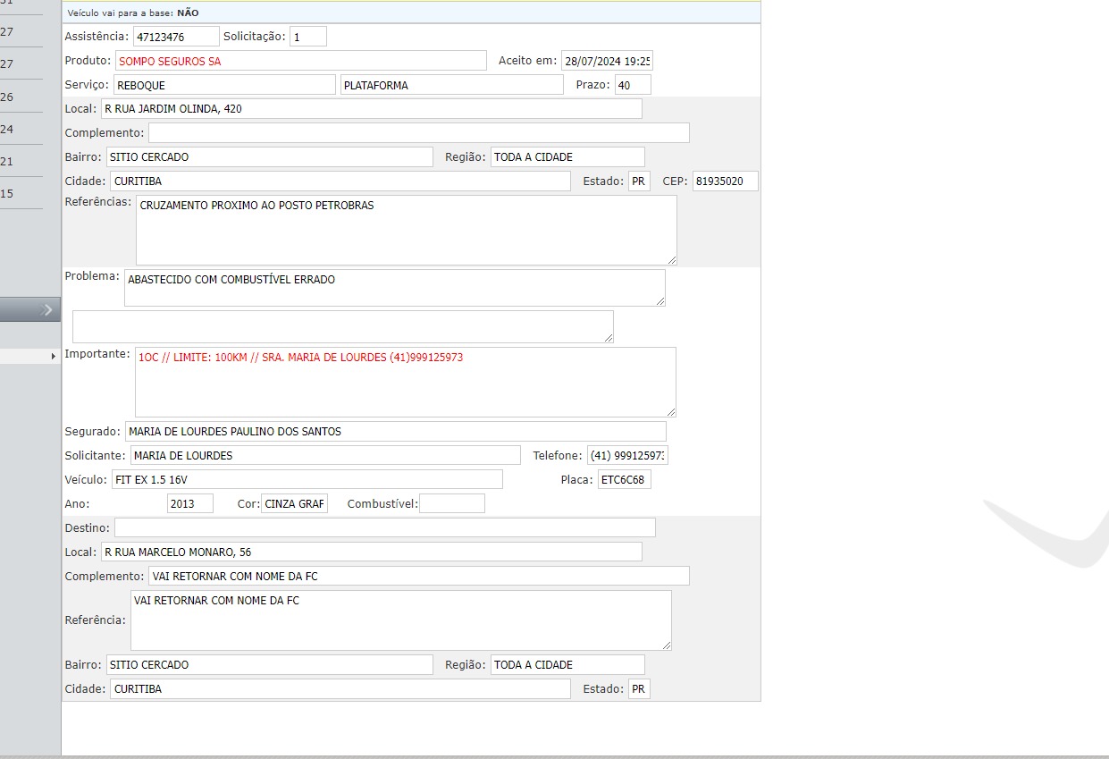Click the Prazo field showing 40
Viewport: 1109px width, 759px height.
click(633, 85)
